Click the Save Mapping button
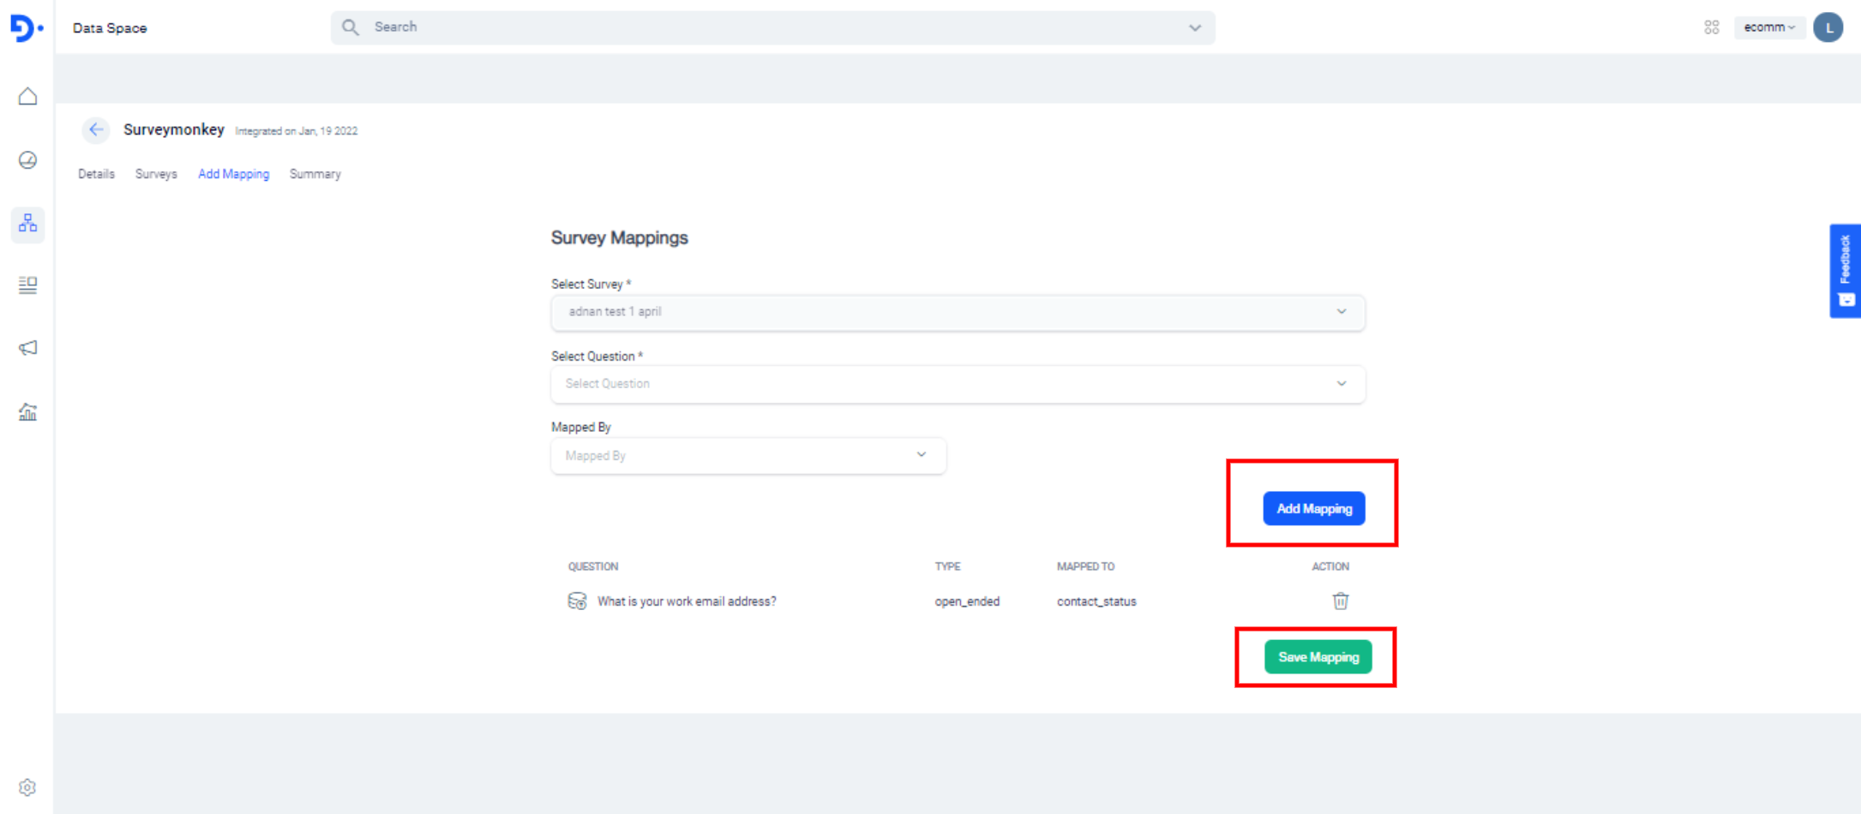Screen dimensions: 1861x814 pos(1318,657)
